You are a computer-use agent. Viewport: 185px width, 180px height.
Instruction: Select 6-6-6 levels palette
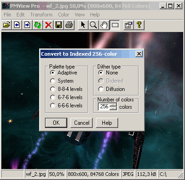(66, 106)
